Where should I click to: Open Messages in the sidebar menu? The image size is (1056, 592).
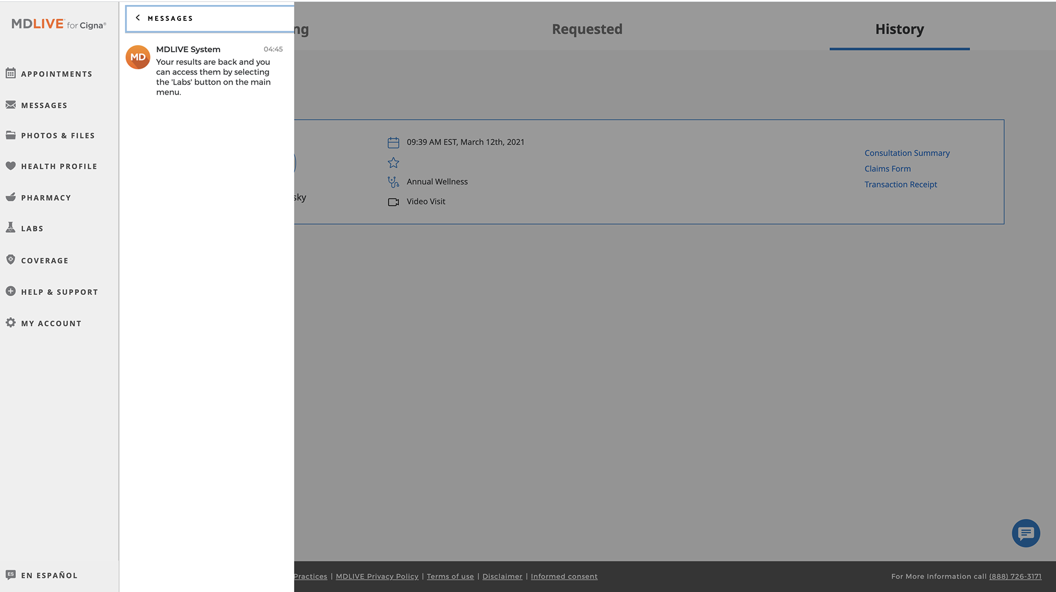[44, 105]
